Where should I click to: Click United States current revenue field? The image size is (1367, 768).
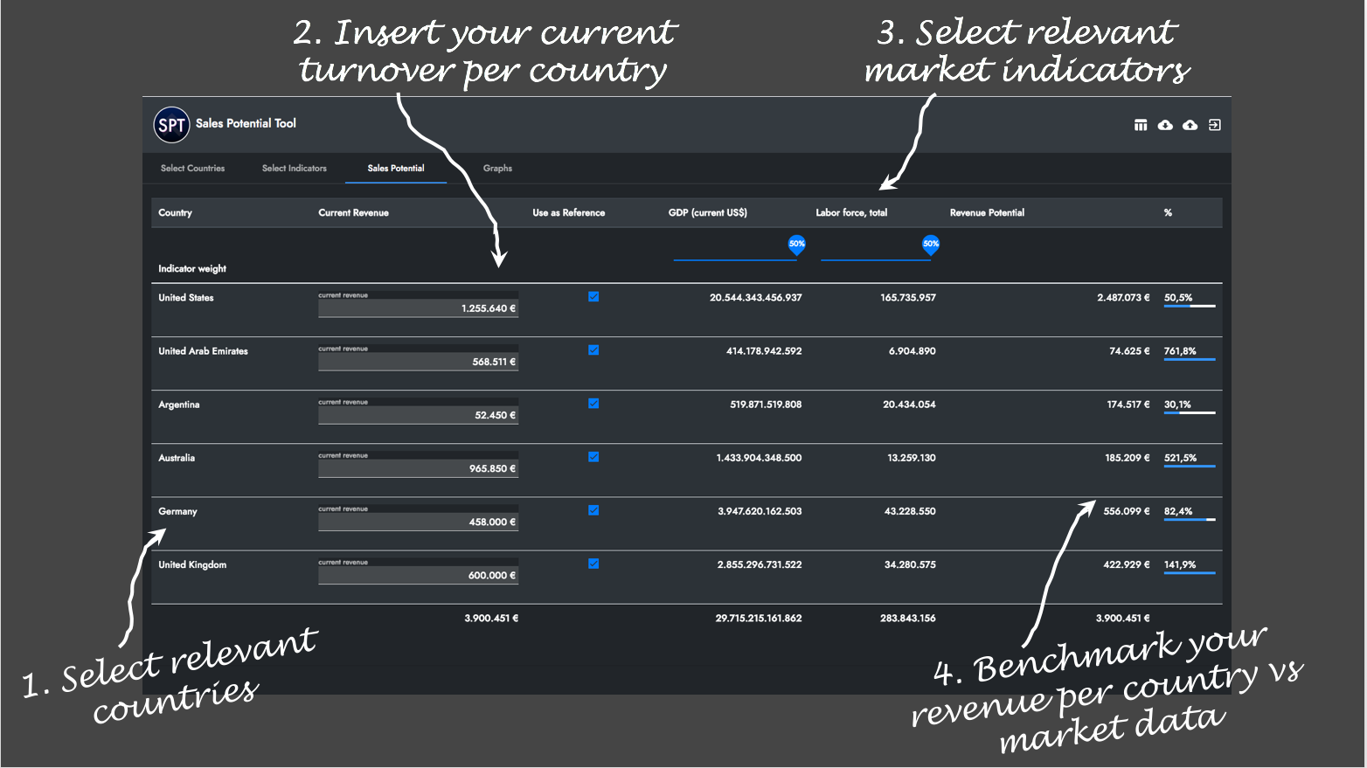pyautogui.click(x=418, y=308)
